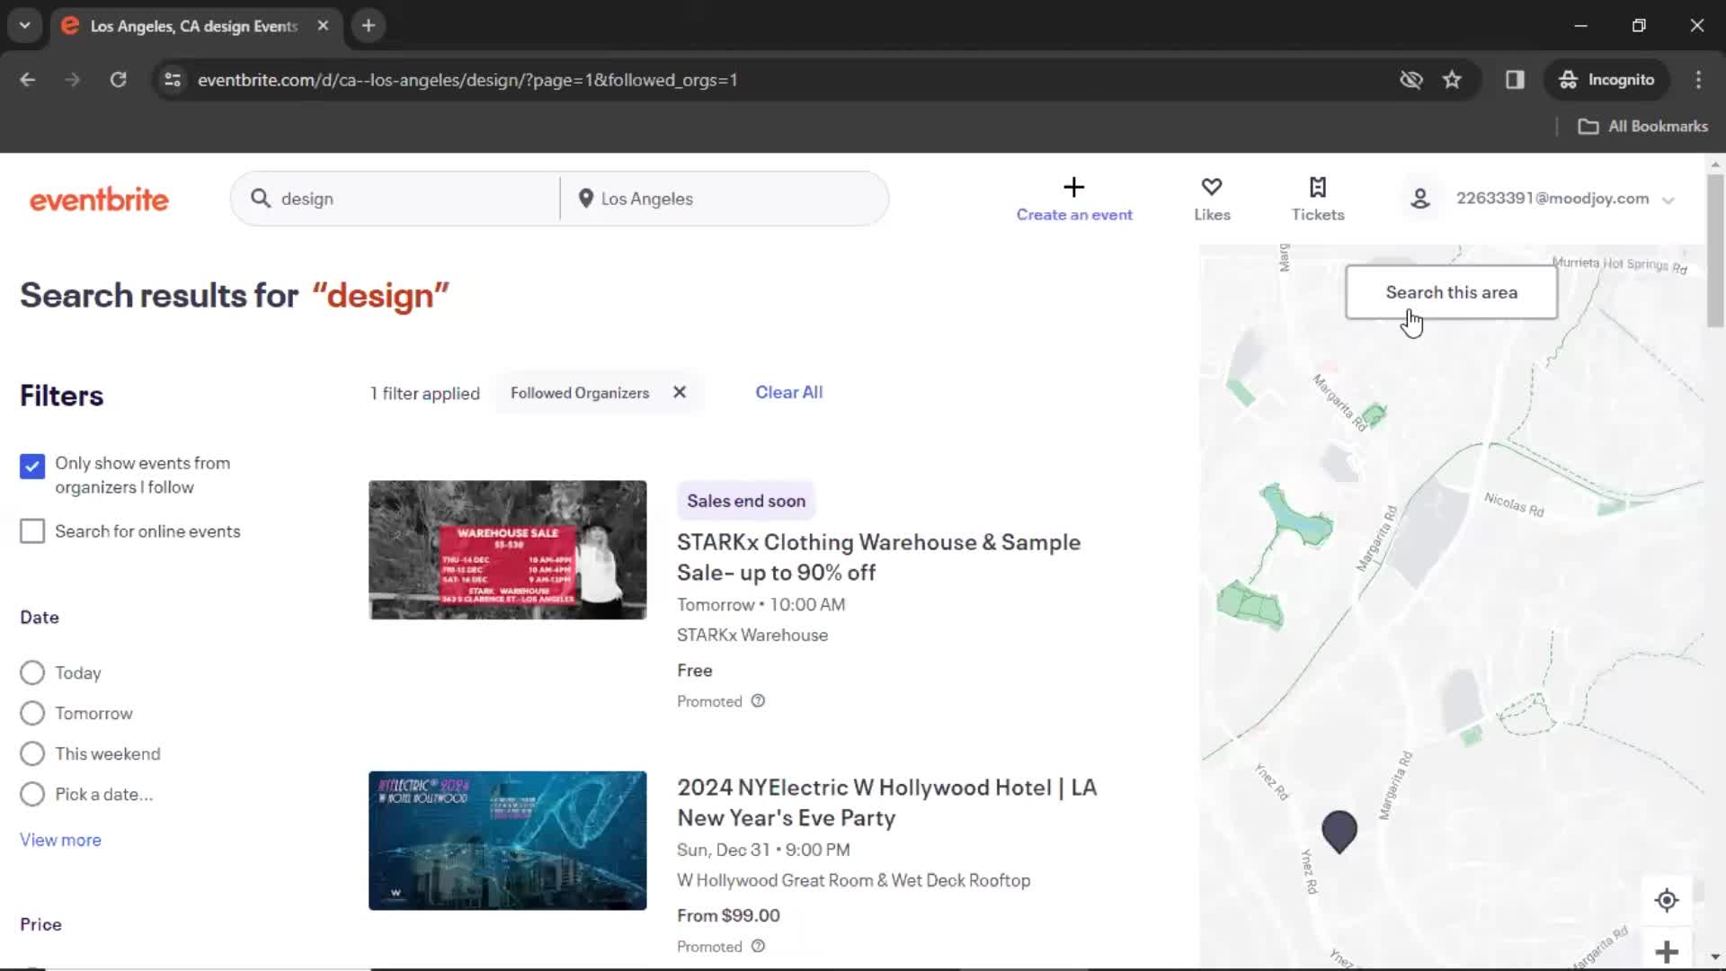
Task: Click the Sun, Dec 31 • 9:00 PM text
Action: [x=763, y=850]
